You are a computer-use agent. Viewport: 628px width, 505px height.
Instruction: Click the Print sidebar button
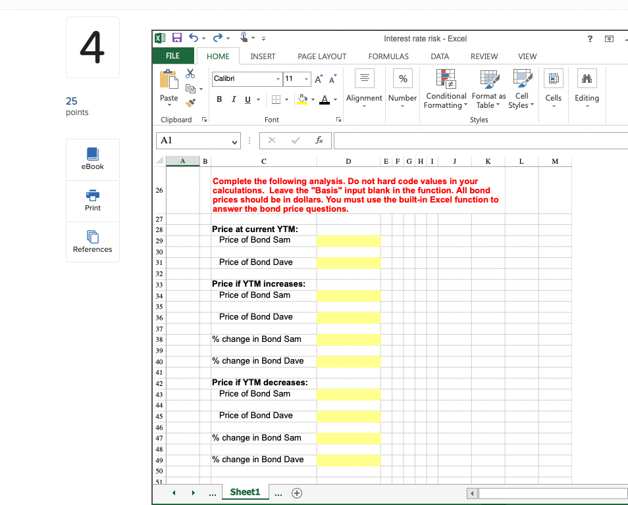[x=92, y=201]
